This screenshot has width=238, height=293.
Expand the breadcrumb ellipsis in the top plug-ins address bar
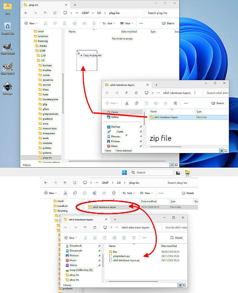coord(77,13)
